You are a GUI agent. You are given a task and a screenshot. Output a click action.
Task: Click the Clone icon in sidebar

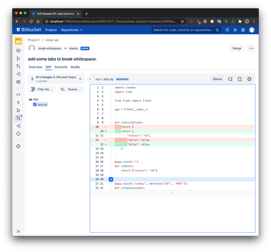pyautogui.click(x=18, y=50)
